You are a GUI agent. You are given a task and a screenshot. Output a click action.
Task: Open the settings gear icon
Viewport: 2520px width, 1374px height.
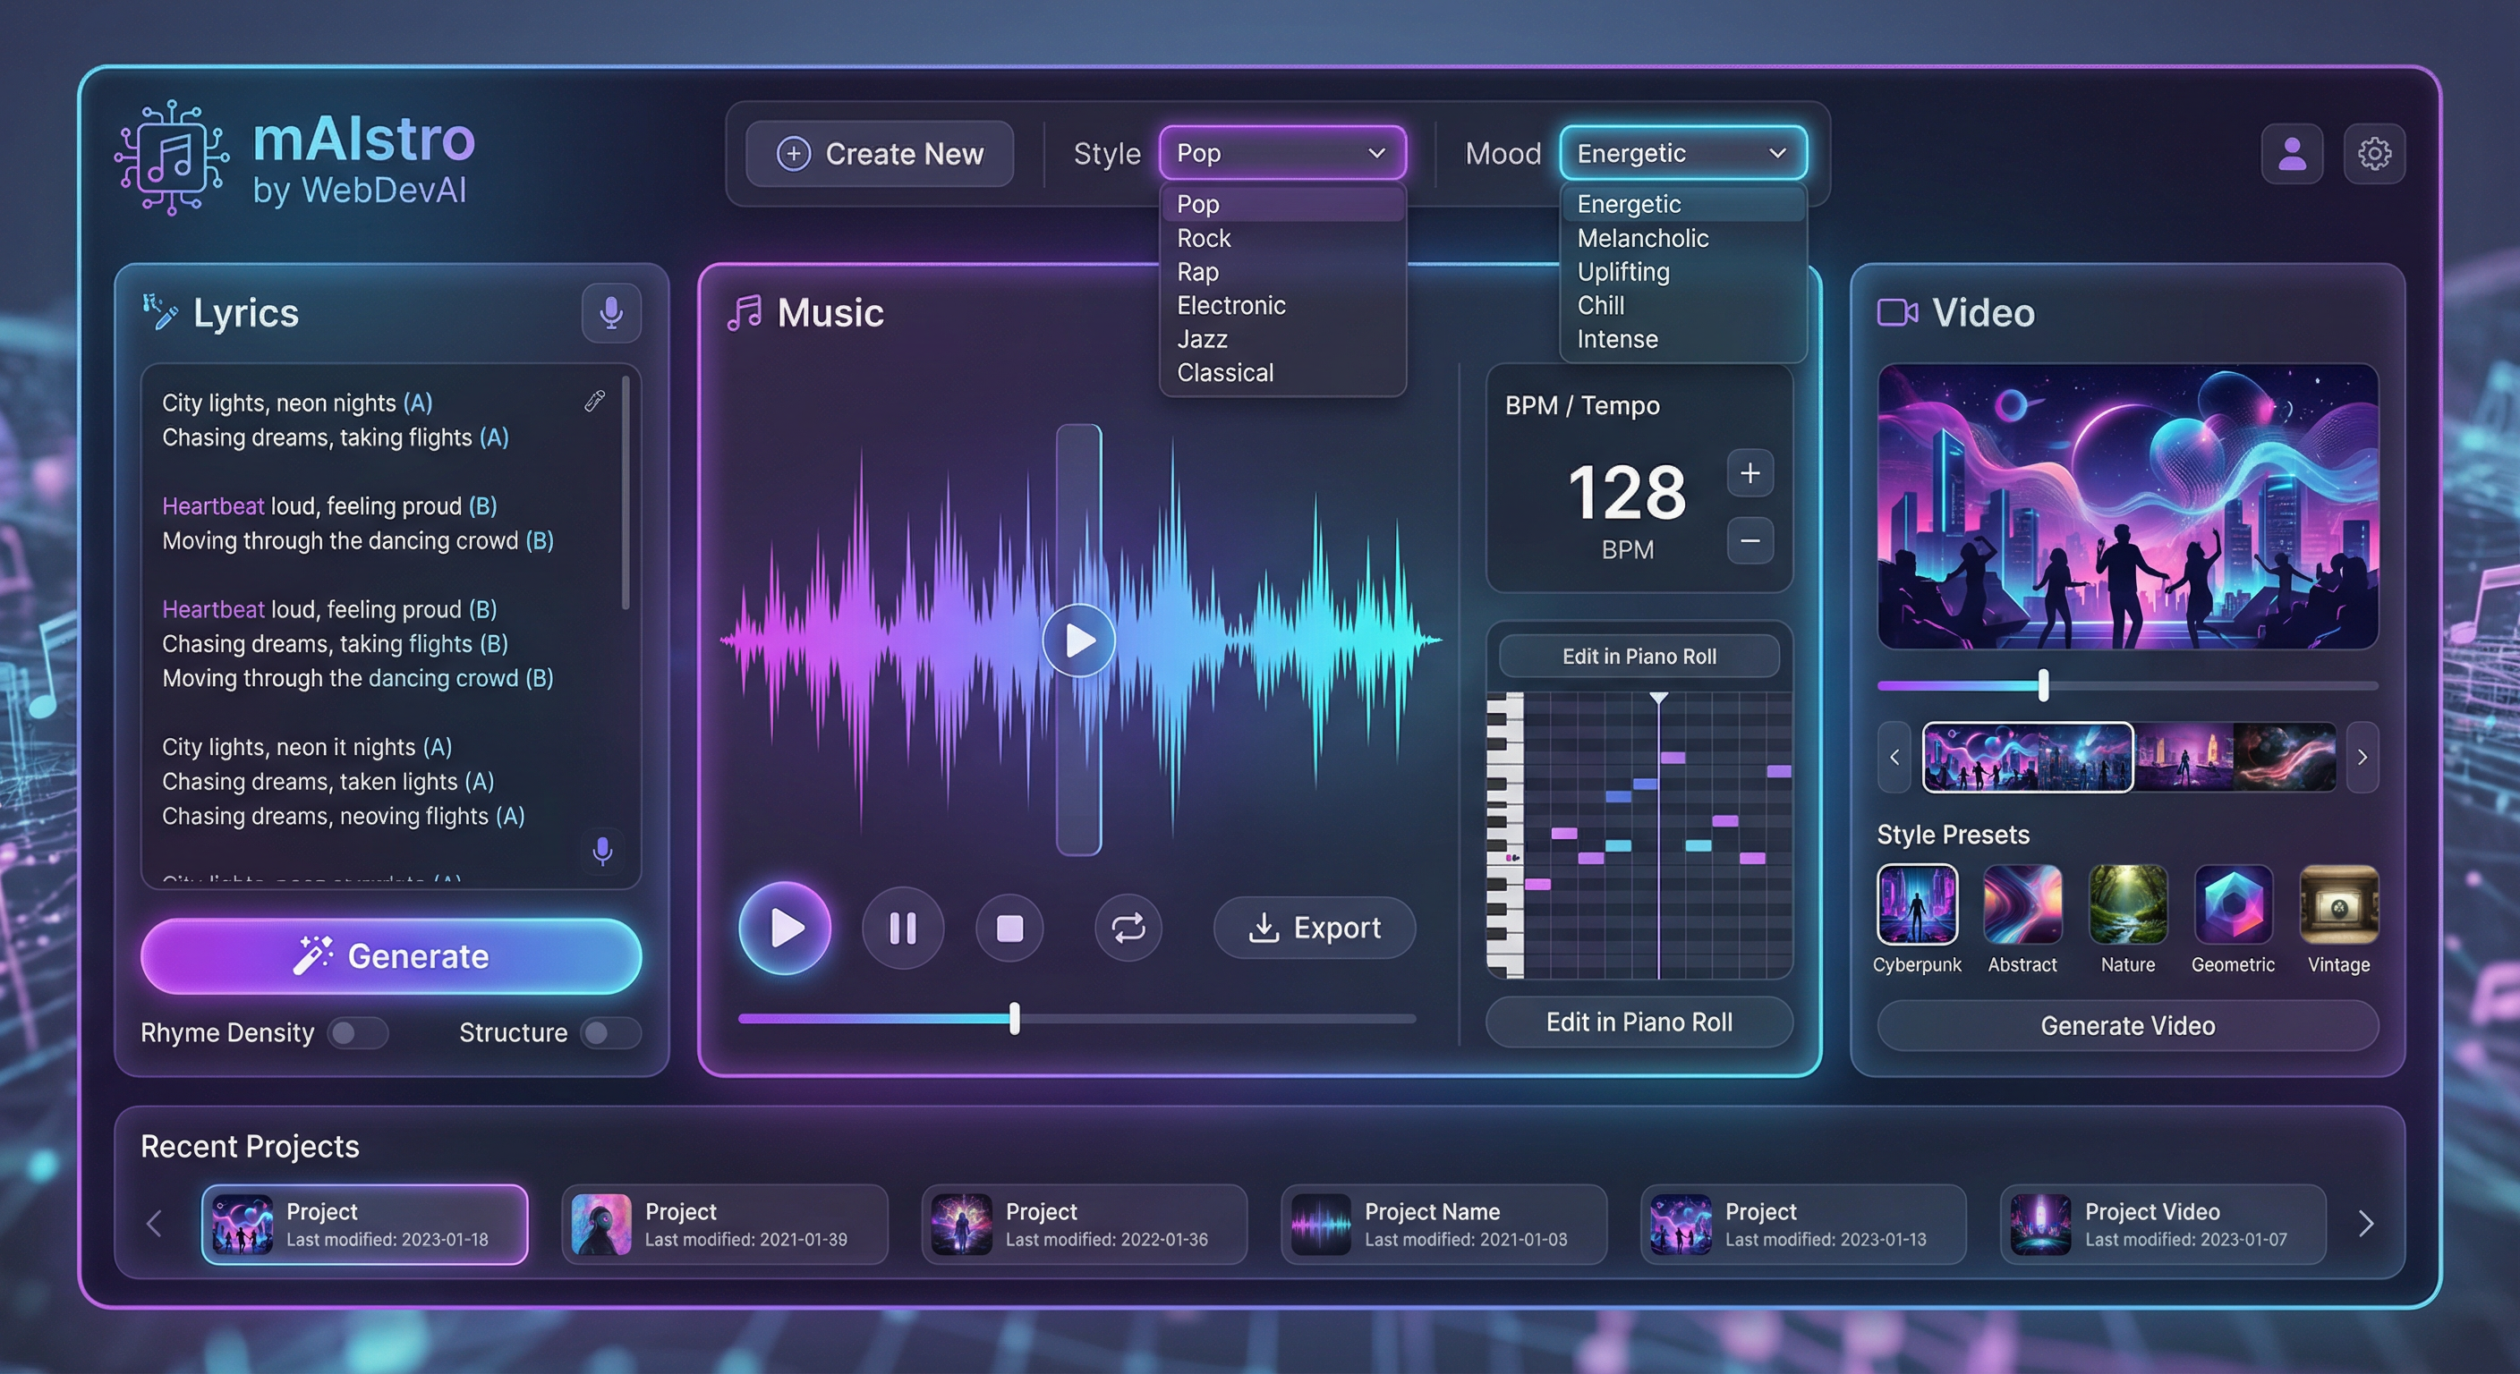point(2374,154)
